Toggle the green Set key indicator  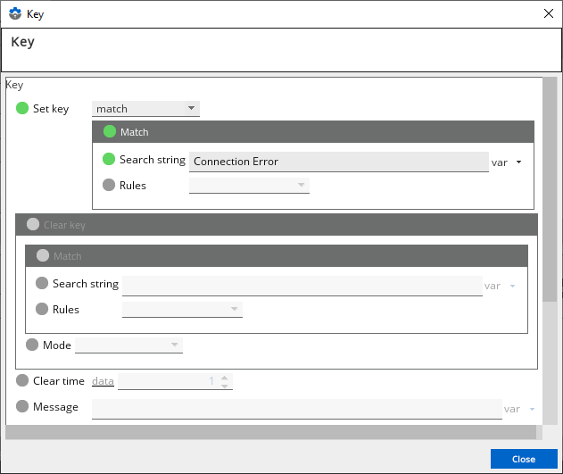tap(22, 108)
